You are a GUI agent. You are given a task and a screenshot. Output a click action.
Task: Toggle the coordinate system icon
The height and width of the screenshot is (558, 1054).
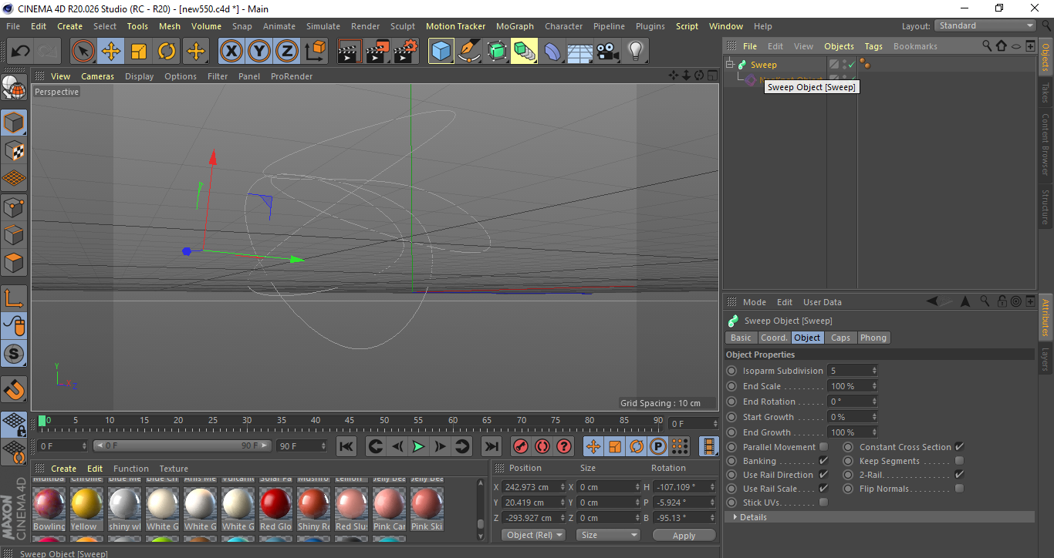click(315, 52)
